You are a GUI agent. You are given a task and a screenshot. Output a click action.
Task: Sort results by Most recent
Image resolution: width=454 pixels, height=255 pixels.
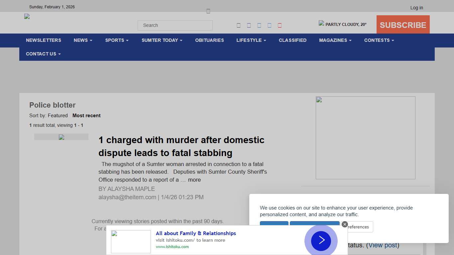click(86, 116)
